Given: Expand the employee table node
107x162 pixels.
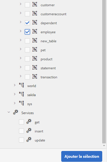Looking at the screenshot, I should [21, 31].
